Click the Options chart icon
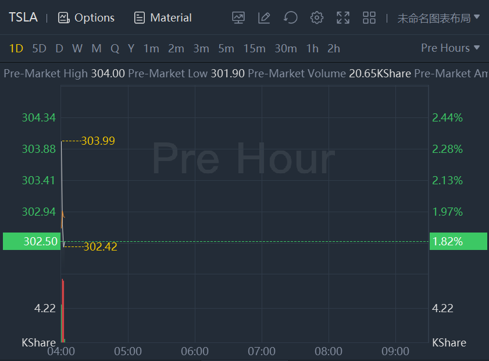 click(64, 17)
